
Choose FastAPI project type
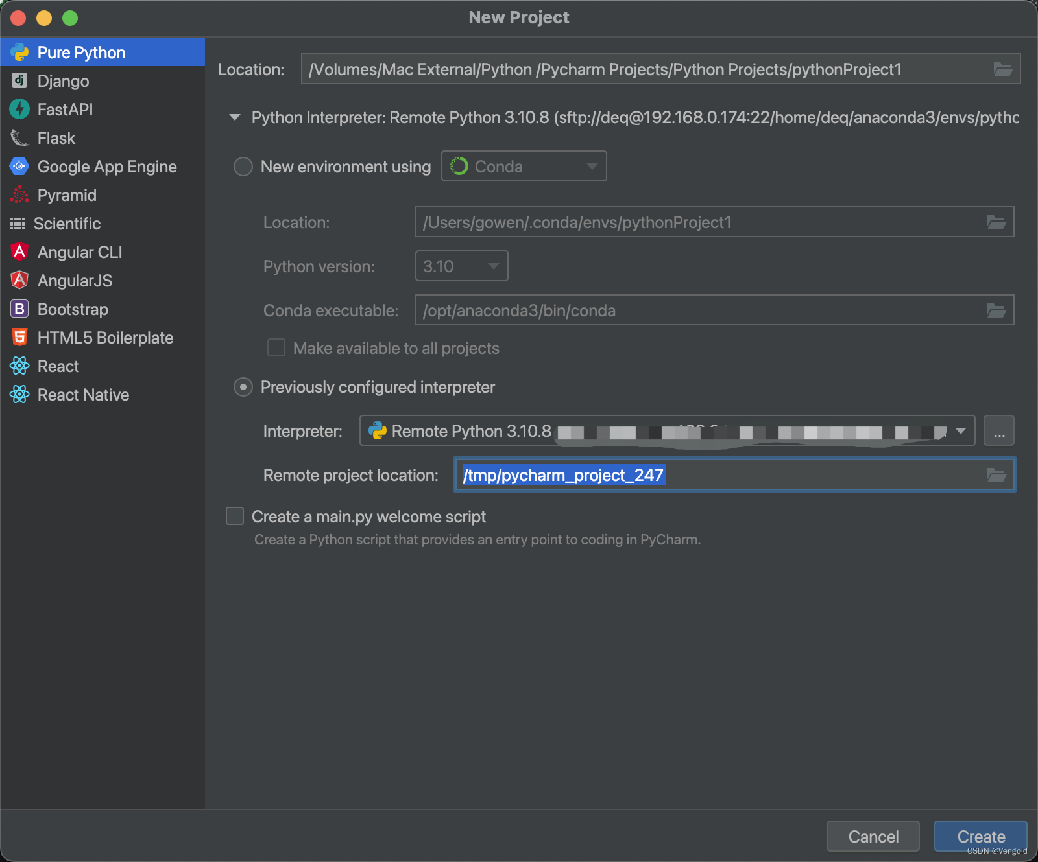pyautogui.click(x=103, y=109)
